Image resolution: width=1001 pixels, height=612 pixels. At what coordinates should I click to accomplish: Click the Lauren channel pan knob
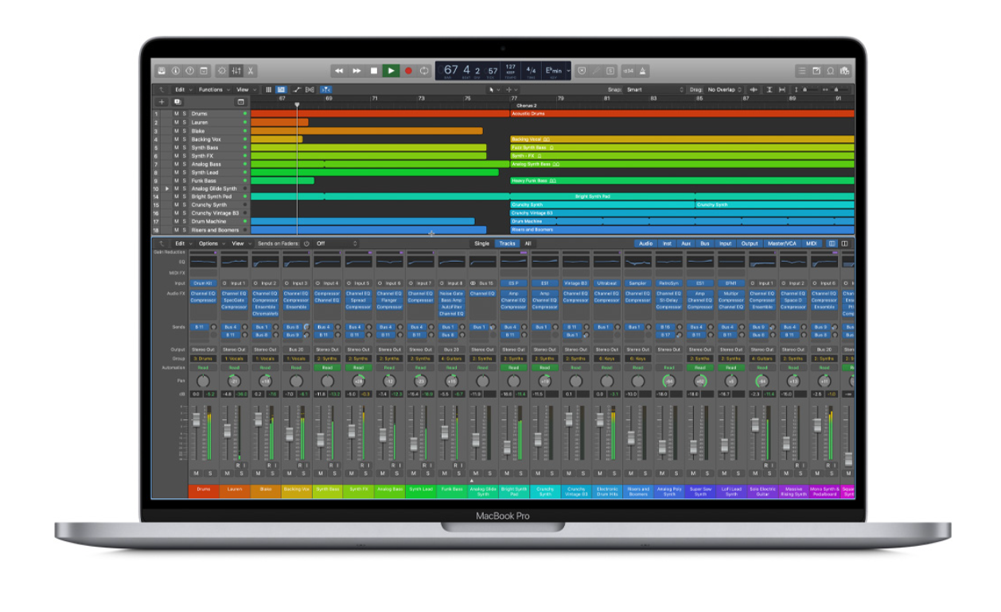(x=234, y=381)
